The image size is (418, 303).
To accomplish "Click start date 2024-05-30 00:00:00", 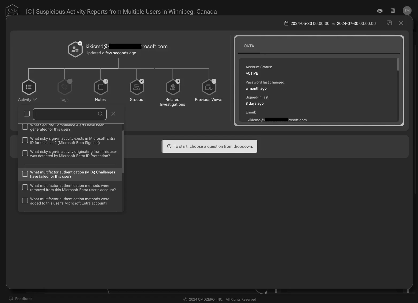I will [x=310, y=24].
